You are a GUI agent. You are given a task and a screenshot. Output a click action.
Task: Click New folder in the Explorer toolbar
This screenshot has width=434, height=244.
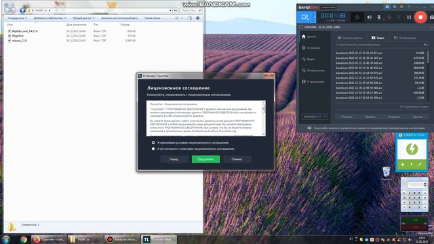[152, 18]
